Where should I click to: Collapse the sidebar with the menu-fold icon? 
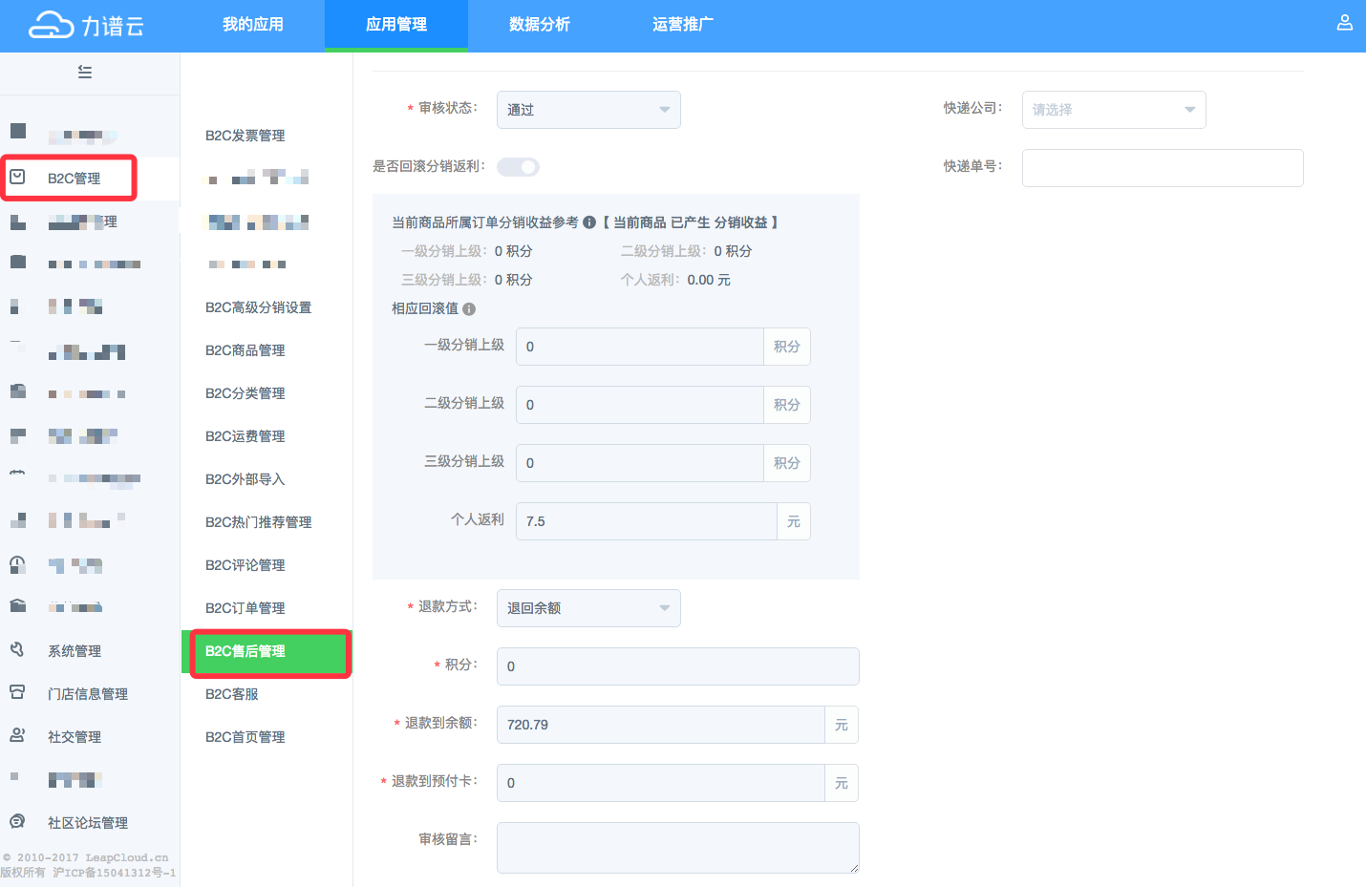click(85, 73)
